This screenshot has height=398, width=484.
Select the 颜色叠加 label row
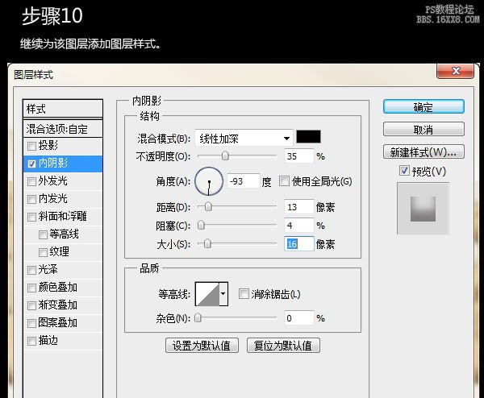[x=63, y=288]
